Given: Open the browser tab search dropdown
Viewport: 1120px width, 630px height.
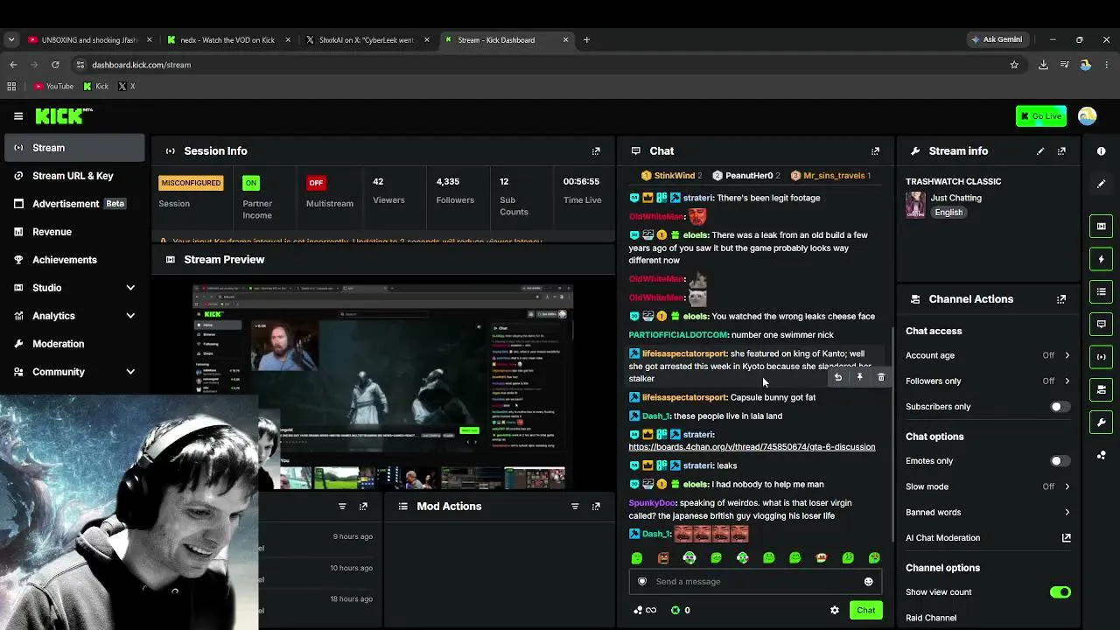Looking at the screenshot, I should click(x=11, y=39).
